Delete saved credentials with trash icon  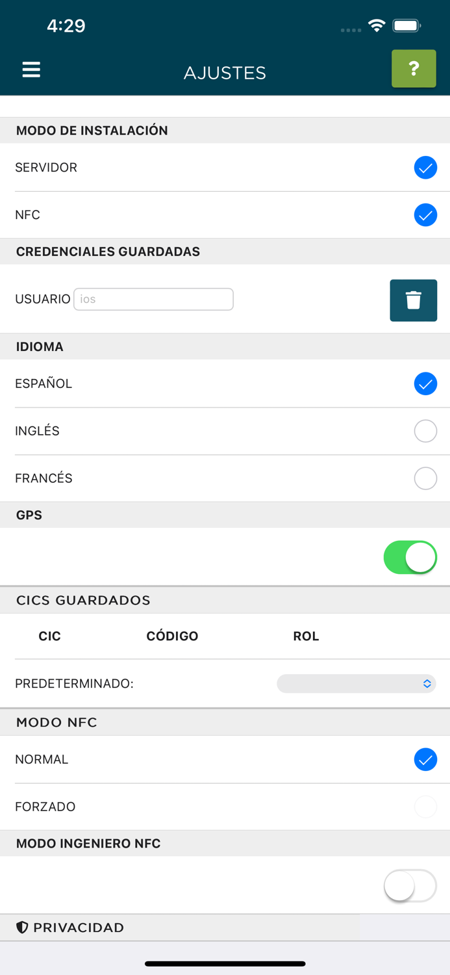(414, 300)
